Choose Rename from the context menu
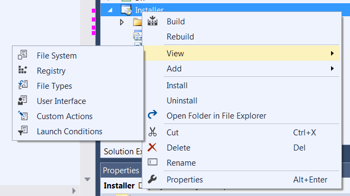Viewport: 350px width, 196px height. pyautogui.click(x=181, y=162)
